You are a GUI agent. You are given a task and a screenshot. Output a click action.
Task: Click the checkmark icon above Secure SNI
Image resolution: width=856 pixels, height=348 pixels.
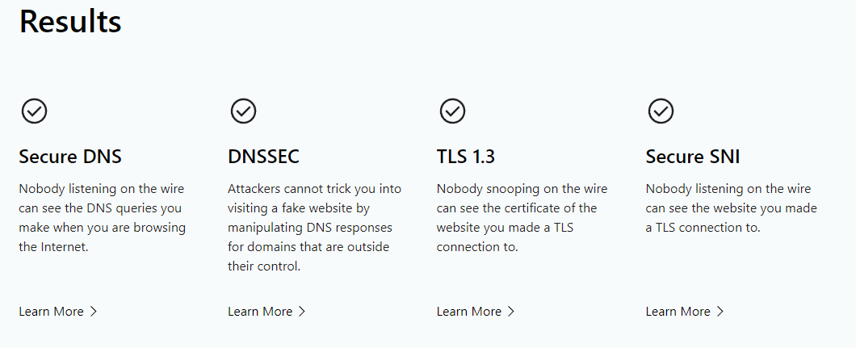[661, 111]
